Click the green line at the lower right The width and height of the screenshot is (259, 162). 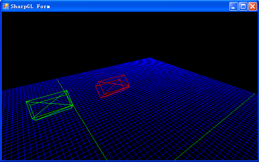click(x=215, y=127)
